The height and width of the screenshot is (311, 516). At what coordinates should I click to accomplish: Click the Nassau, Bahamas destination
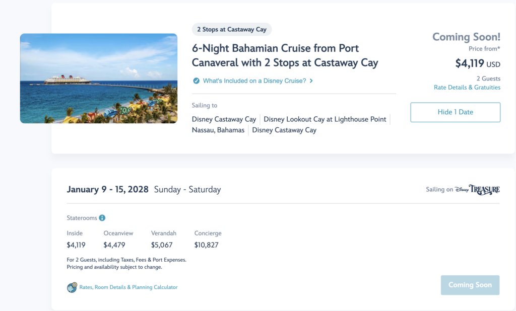click(x=218, y=130)
